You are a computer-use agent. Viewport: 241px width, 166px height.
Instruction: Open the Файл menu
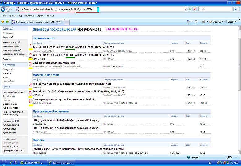(x=4, y=15)
